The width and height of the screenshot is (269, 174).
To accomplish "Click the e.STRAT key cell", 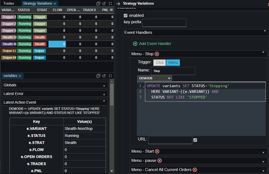I will coord(37,143).
